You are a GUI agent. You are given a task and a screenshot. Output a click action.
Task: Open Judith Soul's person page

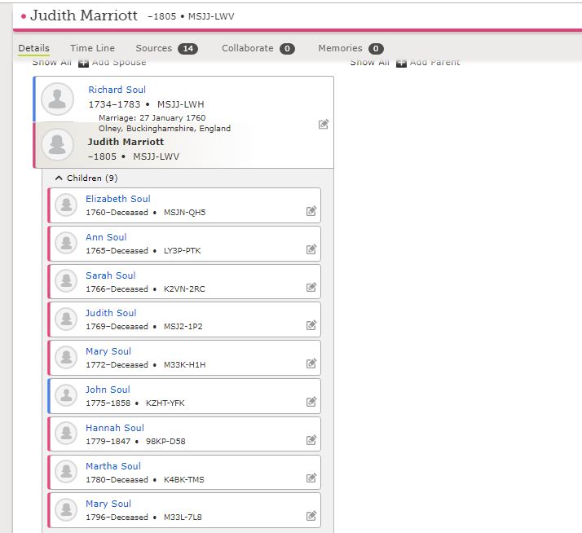tap(111, 312)
